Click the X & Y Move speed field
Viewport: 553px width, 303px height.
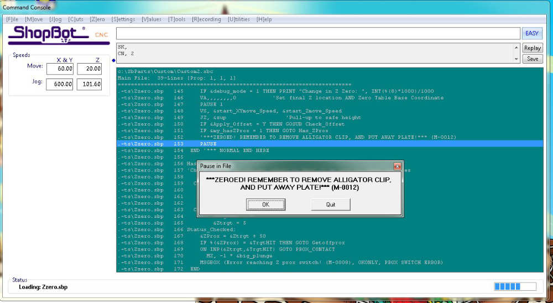pos(60,69)
